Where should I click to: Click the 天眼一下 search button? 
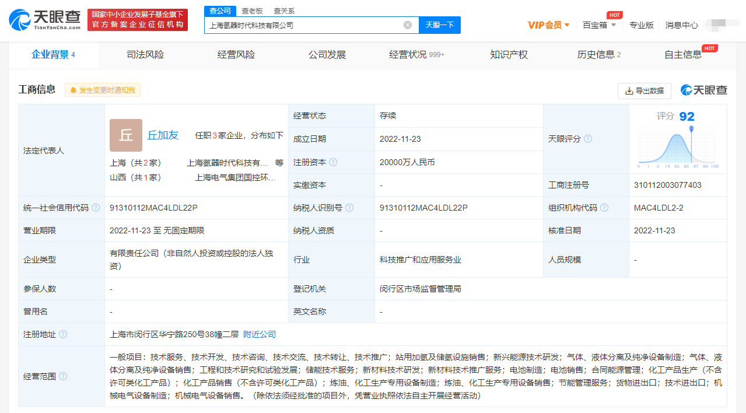(440, 25)
